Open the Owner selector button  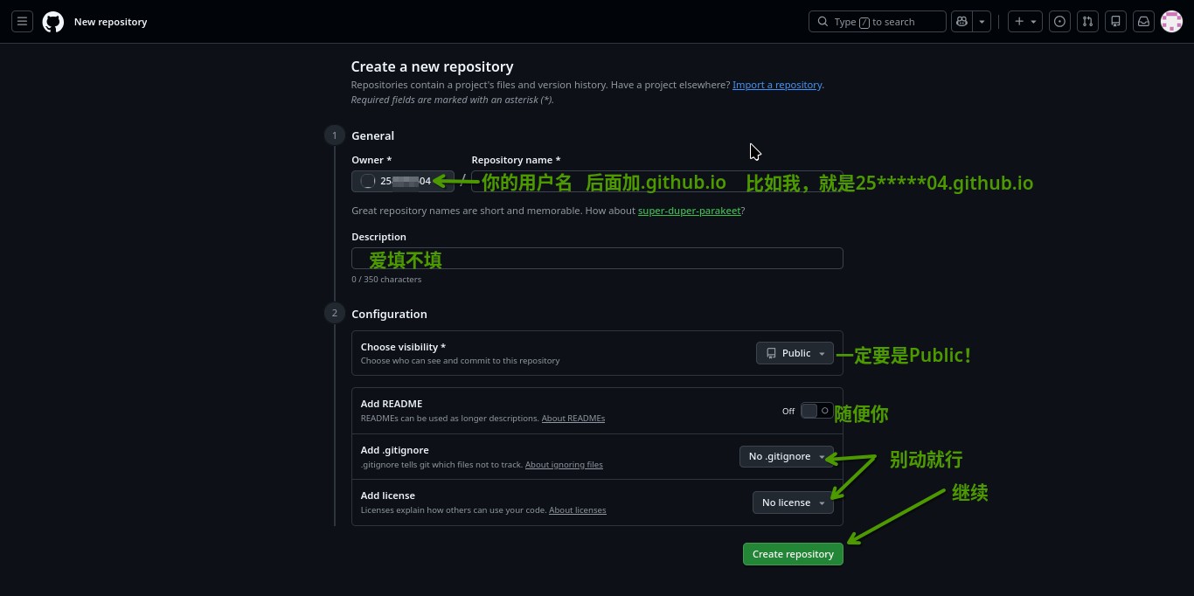point(403,181)
